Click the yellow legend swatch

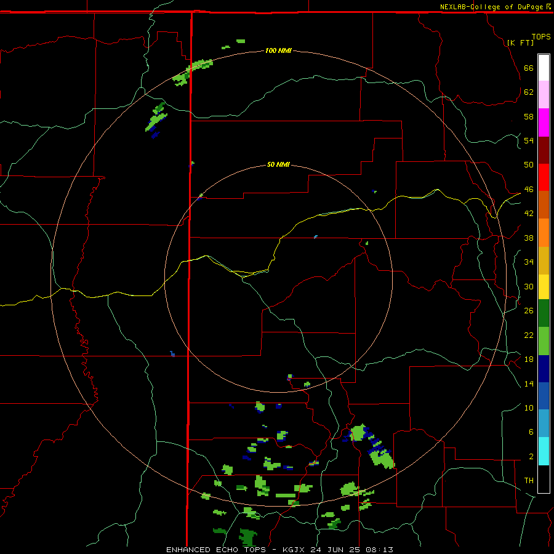point(544,287)
